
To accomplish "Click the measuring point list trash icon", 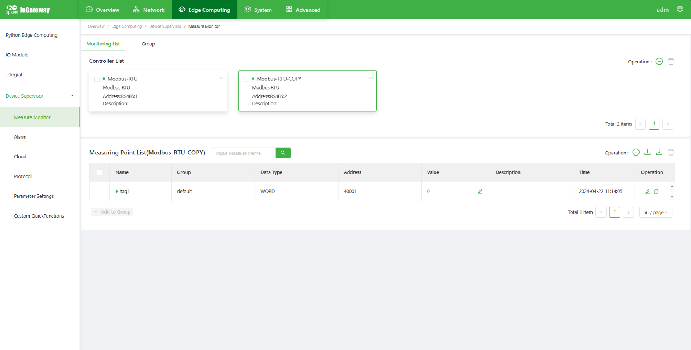I will (x=671, y=153).
